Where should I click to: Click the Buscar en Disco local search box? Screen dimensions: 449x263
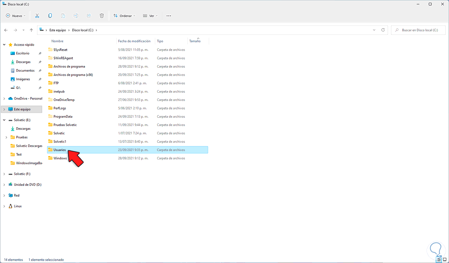[x=418, y=30]
